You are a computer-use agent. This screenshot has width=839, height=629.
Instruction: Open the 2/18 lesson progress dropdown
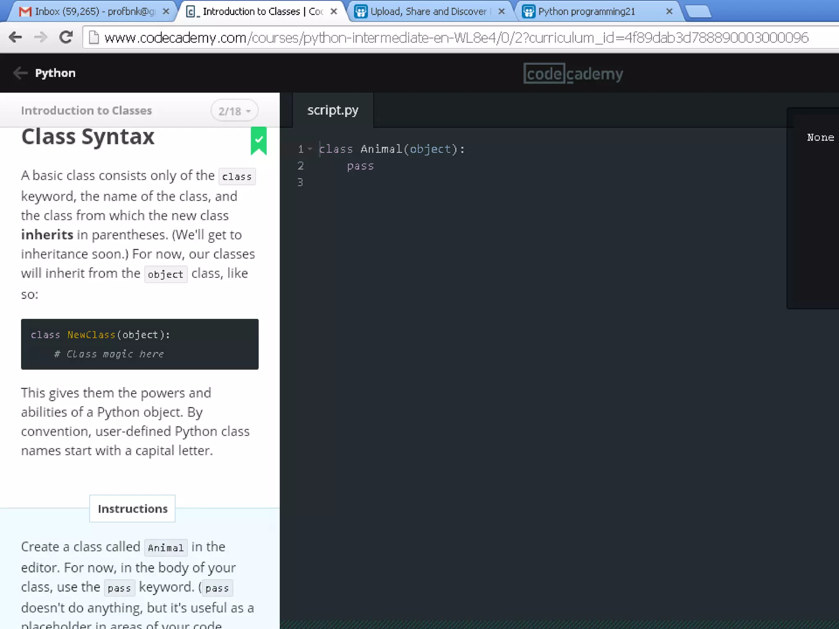[234, 111]
